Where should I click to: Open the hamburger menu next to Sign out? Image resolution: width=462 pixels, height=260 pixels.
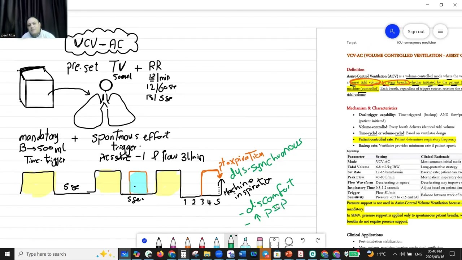click(440, 31)
